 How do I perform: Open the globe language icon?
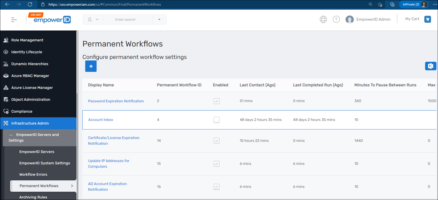[x=323, y=19]
